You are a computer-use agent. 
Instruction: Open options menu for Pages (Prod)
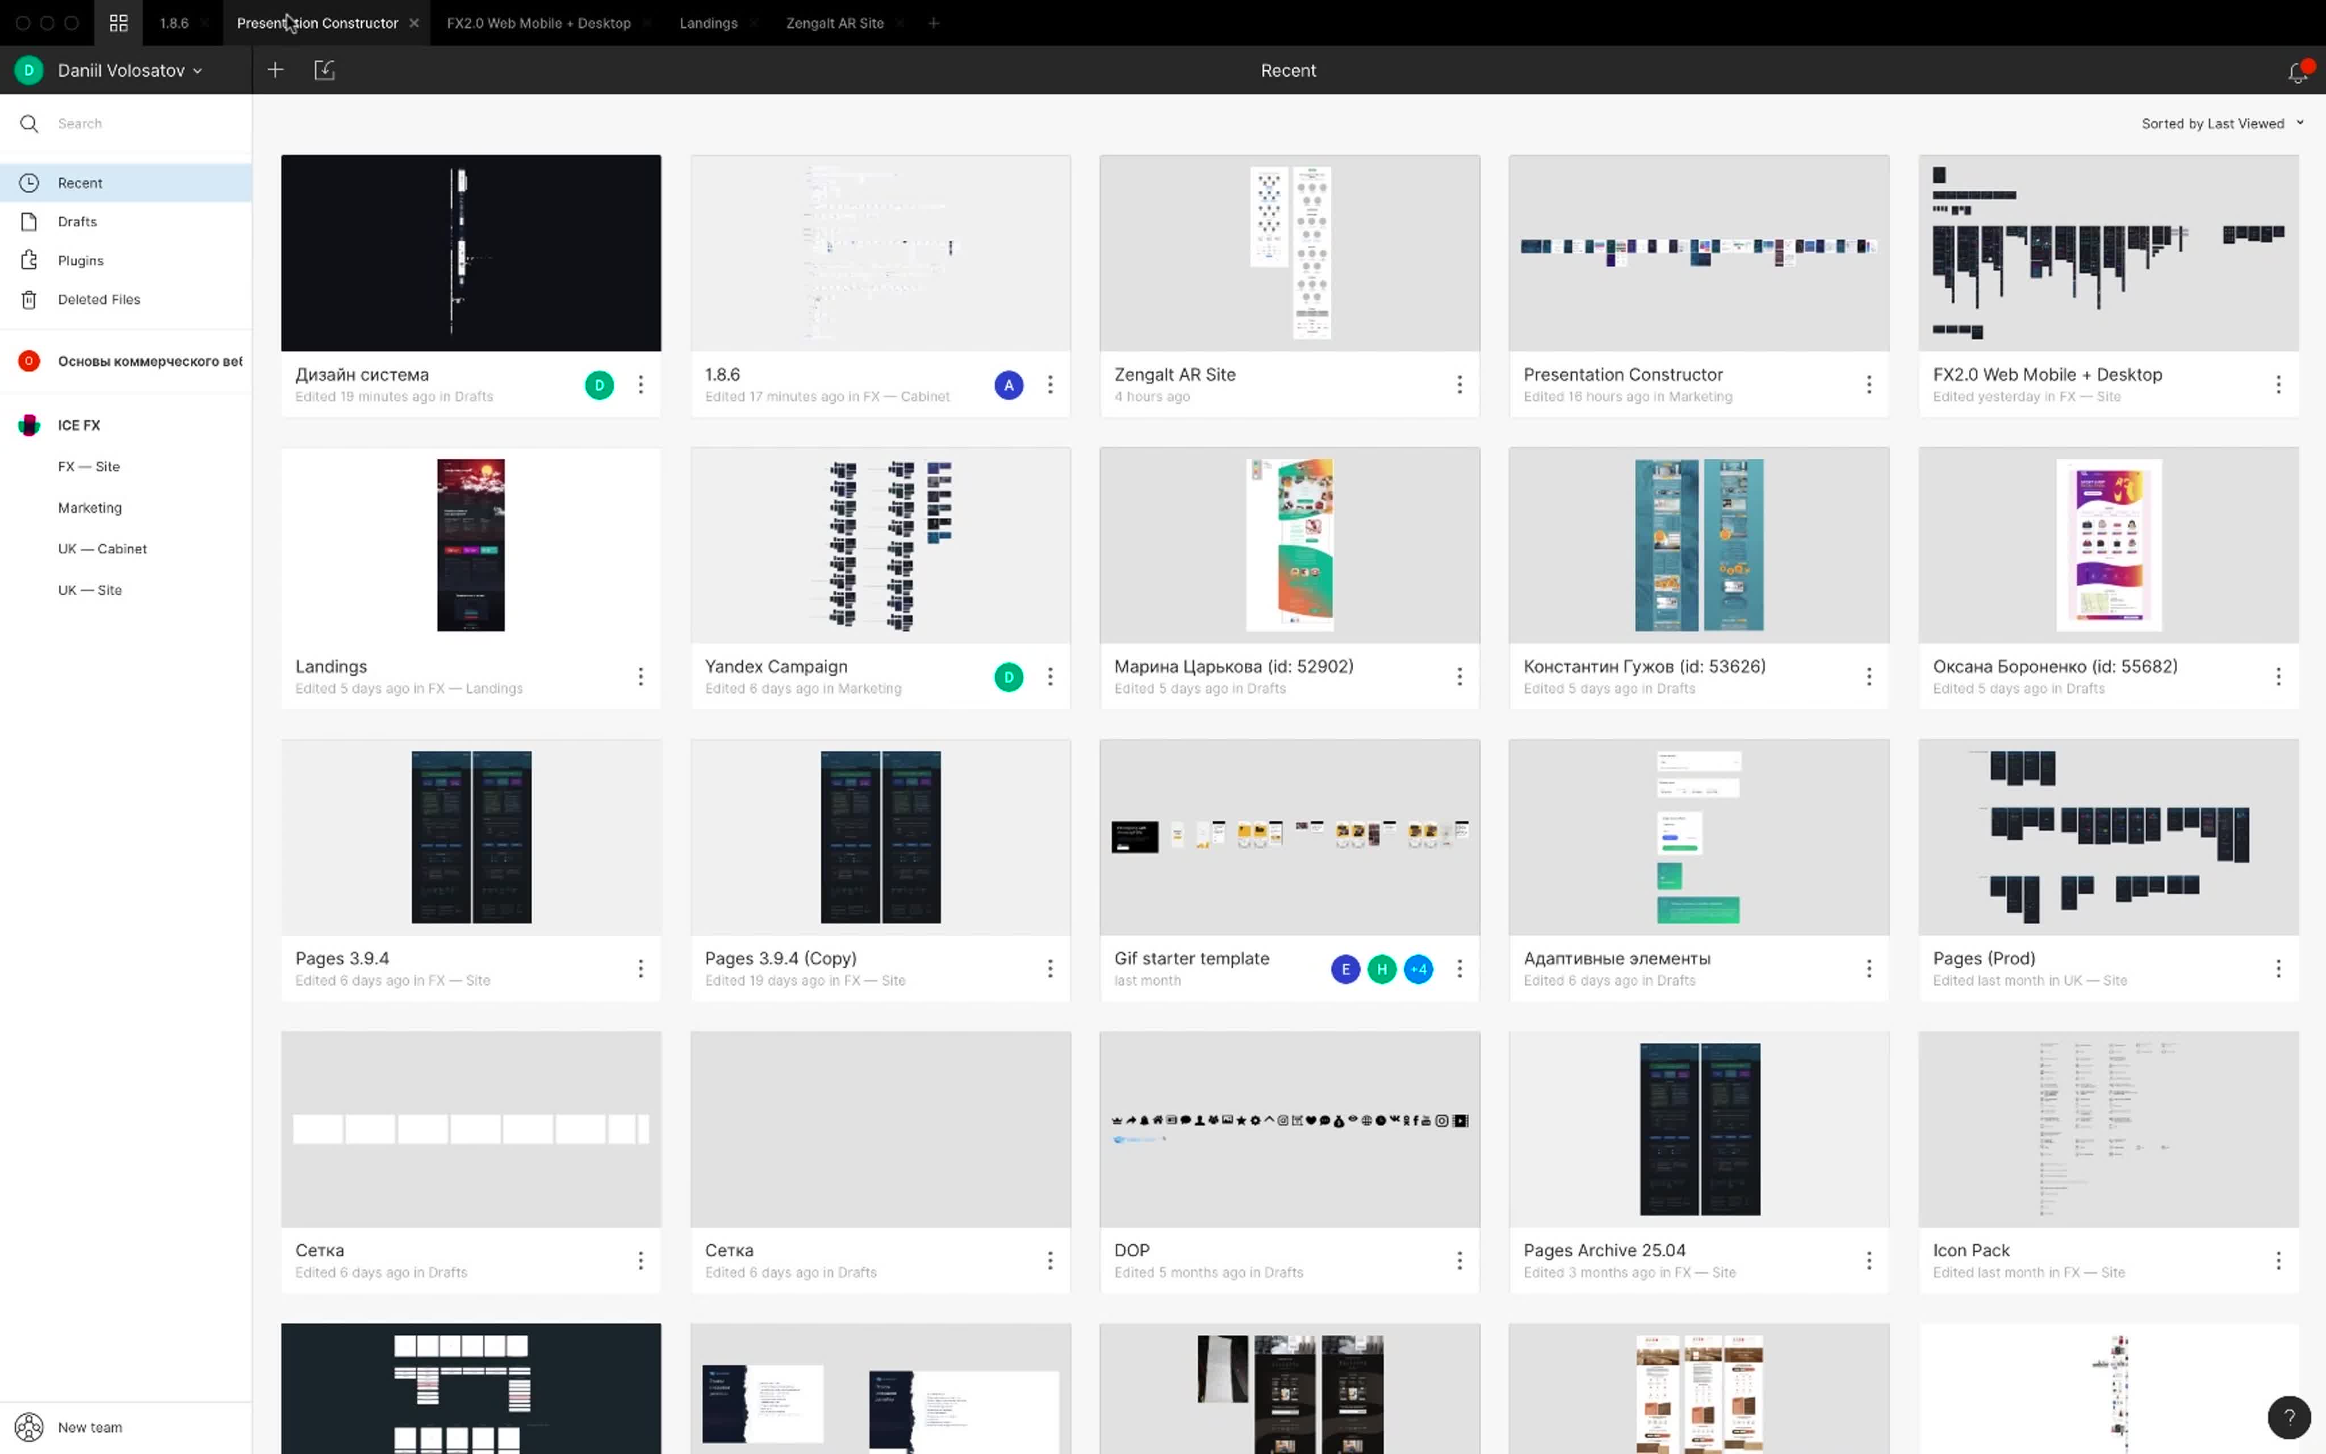pos(2278,968)
